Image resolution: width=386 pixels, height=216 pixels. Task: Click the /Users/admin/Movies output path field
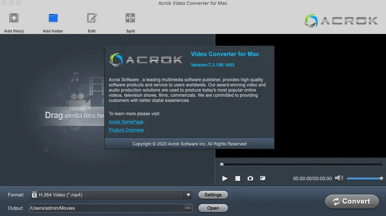click(106, 208)
